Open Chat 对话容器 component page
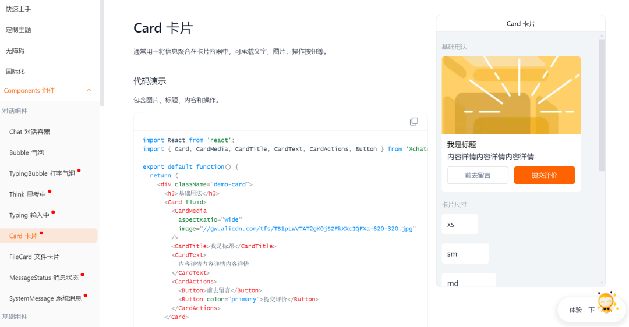The width and height of the screenshot is (629, 327). click(x=30, y=132)
